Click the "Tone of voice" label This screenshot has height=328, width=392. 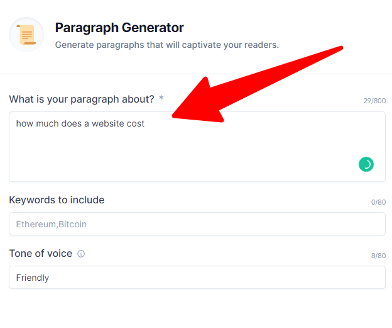click(41, 254)
